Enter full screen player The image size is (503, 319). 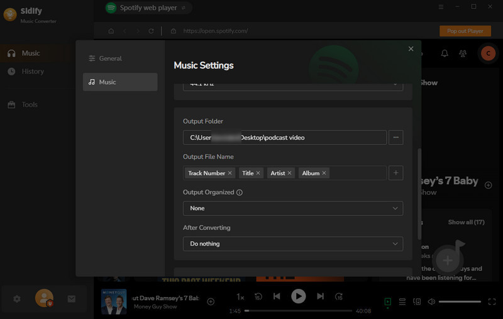[492, 301]
